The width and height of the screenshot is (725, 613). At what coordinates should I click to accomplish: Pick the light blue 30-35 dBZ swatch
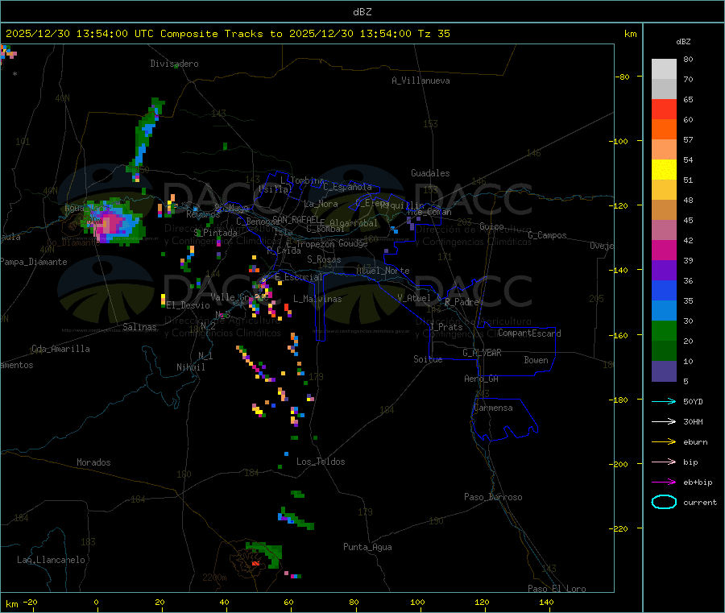click(664, 311)
